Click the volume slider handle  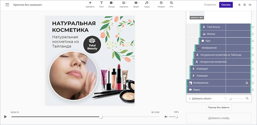point(176,117)
